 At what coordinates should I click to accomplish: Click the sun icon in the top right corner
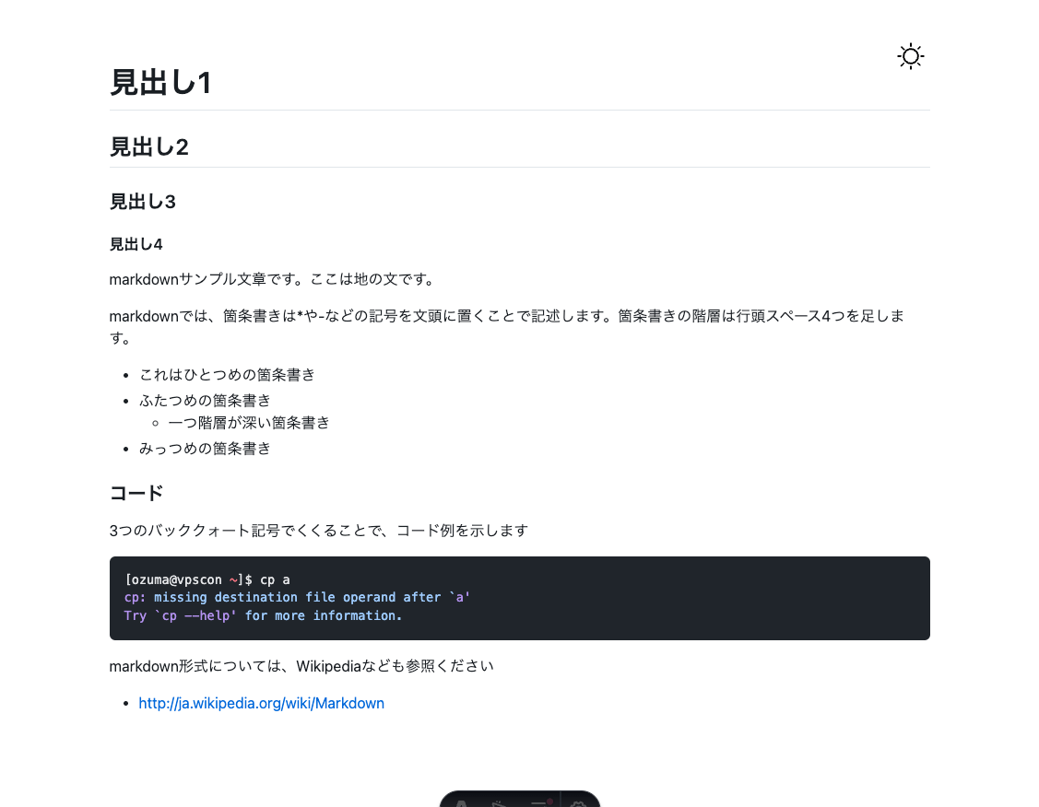[910, 56]
